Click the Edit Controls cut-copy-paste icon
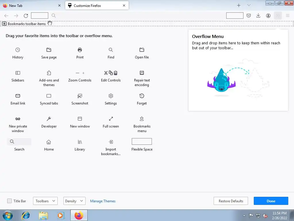294x221 pixels. coord(111,73)
